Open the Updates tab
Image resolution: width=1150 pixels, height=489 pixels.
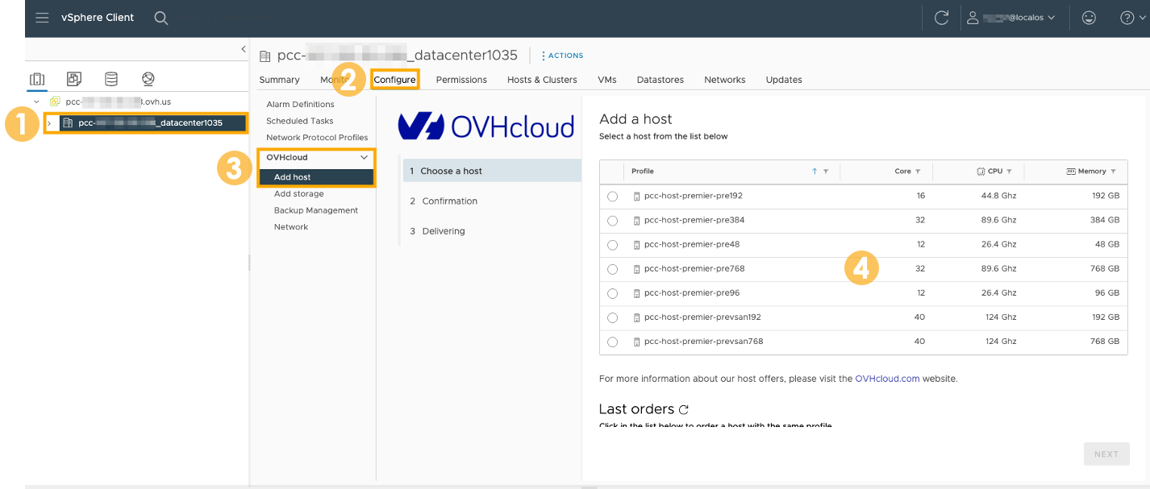784,80
